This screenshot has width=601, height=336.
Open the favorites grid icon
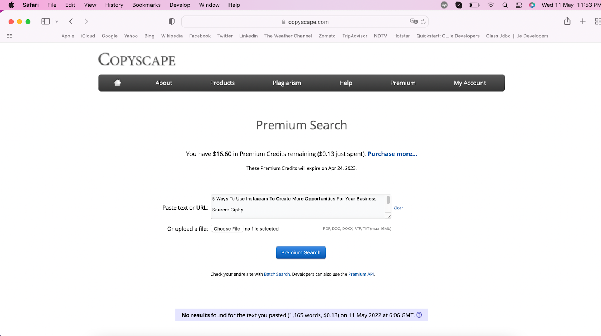coord(9,36)
